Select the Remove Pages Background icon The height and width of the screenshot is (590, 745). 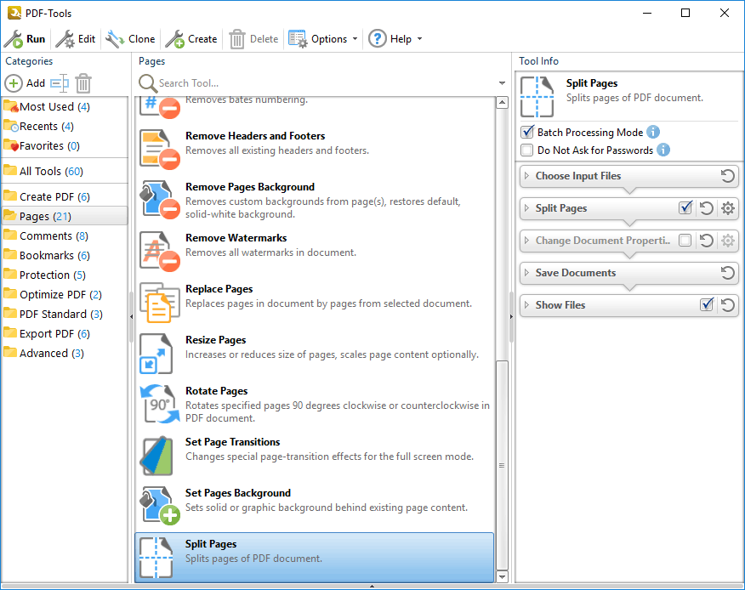click(x=160, y=200)
